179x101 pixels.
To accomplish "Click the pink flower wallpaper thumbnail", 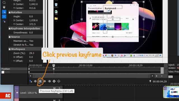I will click(96, 26).
